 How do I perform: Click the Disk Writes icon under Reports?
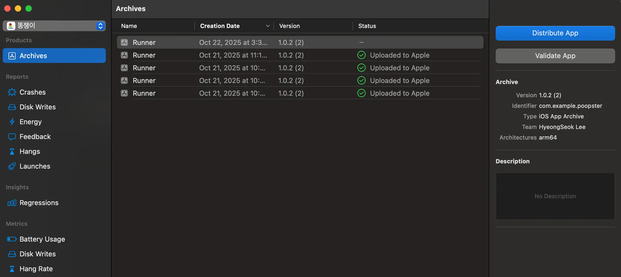coord(12,107)
